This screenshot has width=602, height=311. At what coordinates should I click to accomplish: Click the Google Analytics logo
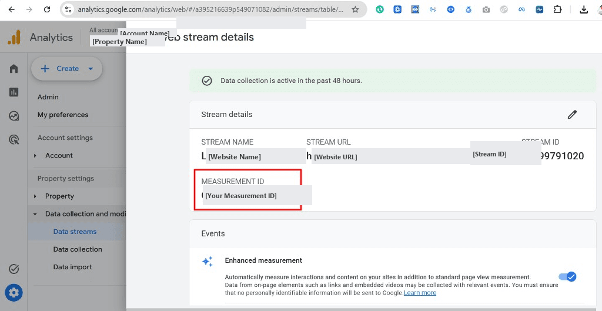[14, 37]
